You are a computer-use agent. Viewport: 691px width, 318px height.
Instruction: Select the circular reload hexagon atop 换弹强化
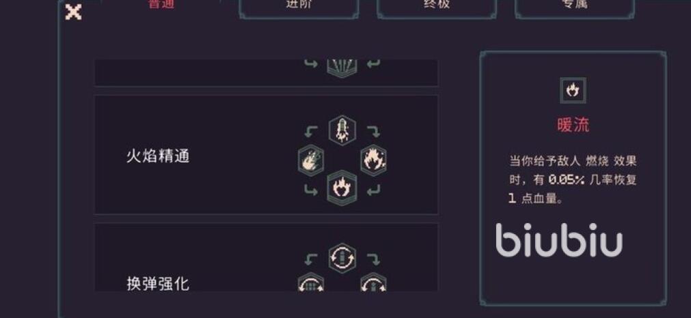click(x=342, y=258)
